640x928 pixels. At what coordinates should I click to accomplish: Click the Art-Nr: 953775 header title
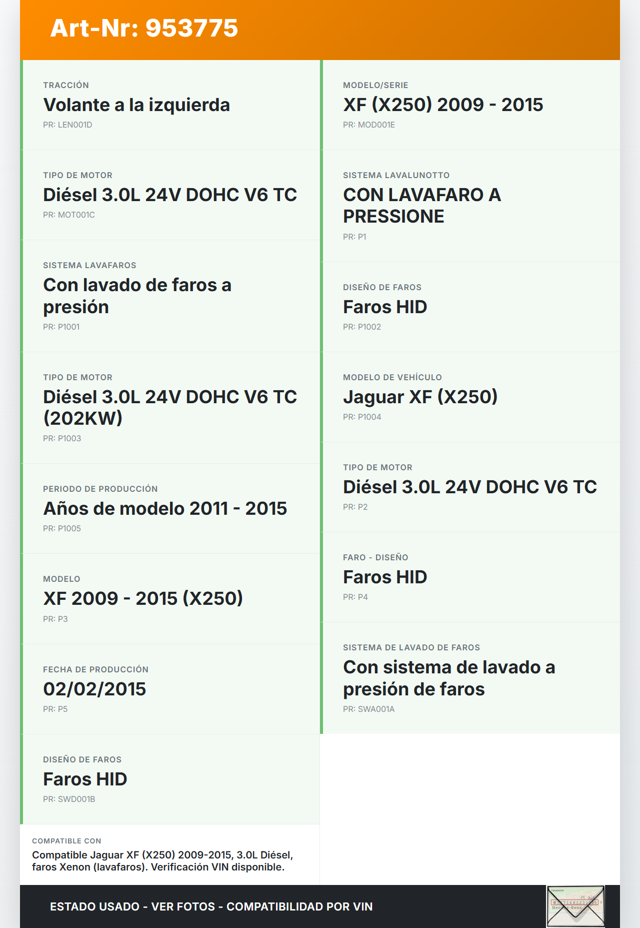(144, 28)
